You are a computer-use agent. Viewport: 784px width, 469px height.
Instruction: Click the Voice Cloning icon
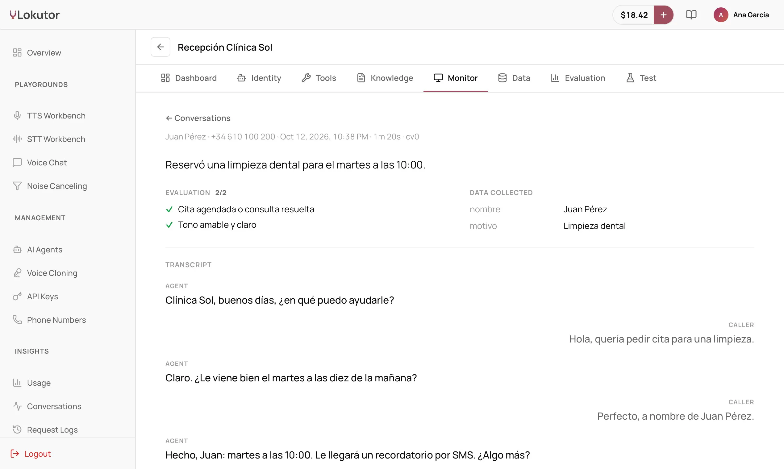pyautogui.click(x=17, y=273)
